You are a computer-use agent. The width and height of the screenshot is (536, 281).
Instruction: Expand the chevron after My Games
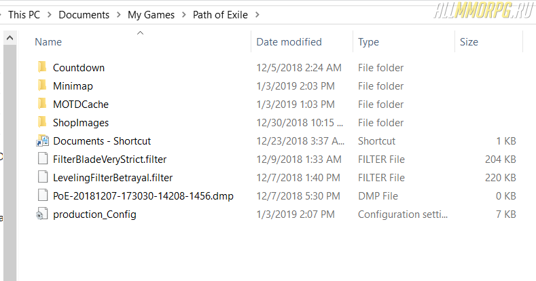(x=184, y=15)
